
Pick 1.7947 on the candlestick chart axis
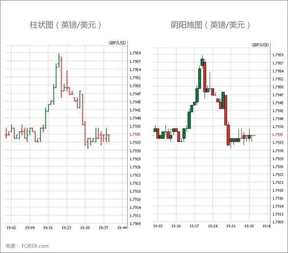[278, 95]
